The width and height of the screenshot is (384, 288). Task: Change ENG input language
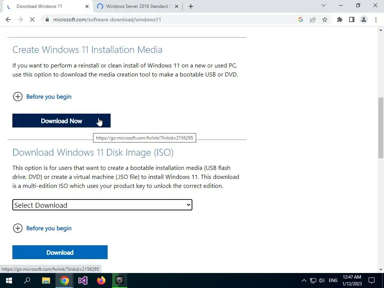point(333,280)
